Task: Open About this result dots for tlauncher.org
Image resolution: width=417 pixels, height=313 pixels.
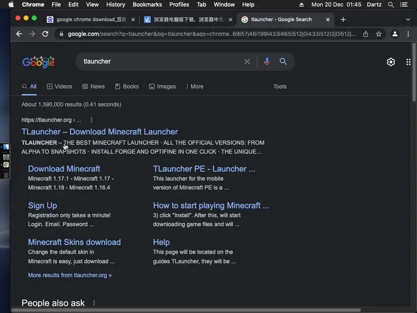Action: [92, 120]
